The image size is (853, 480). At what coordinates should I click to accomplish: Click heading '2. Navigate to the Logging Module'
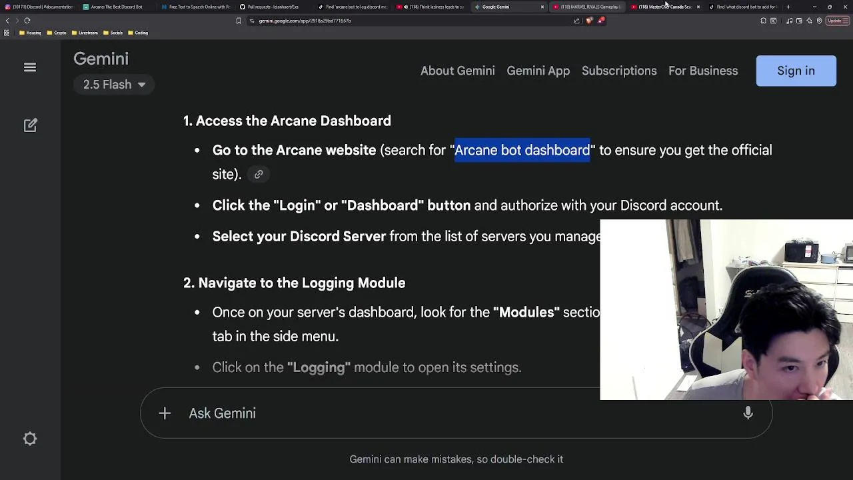pos(294,283)
